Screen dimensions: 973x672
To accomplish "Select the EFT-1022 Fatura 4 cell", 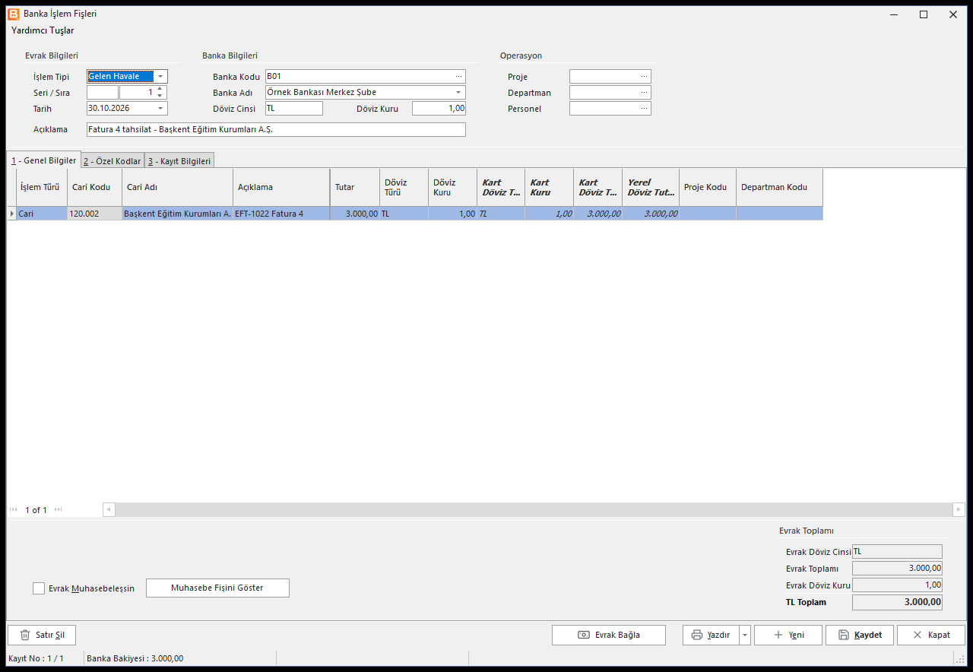I will pyautogui.click(x=281, y=214).
